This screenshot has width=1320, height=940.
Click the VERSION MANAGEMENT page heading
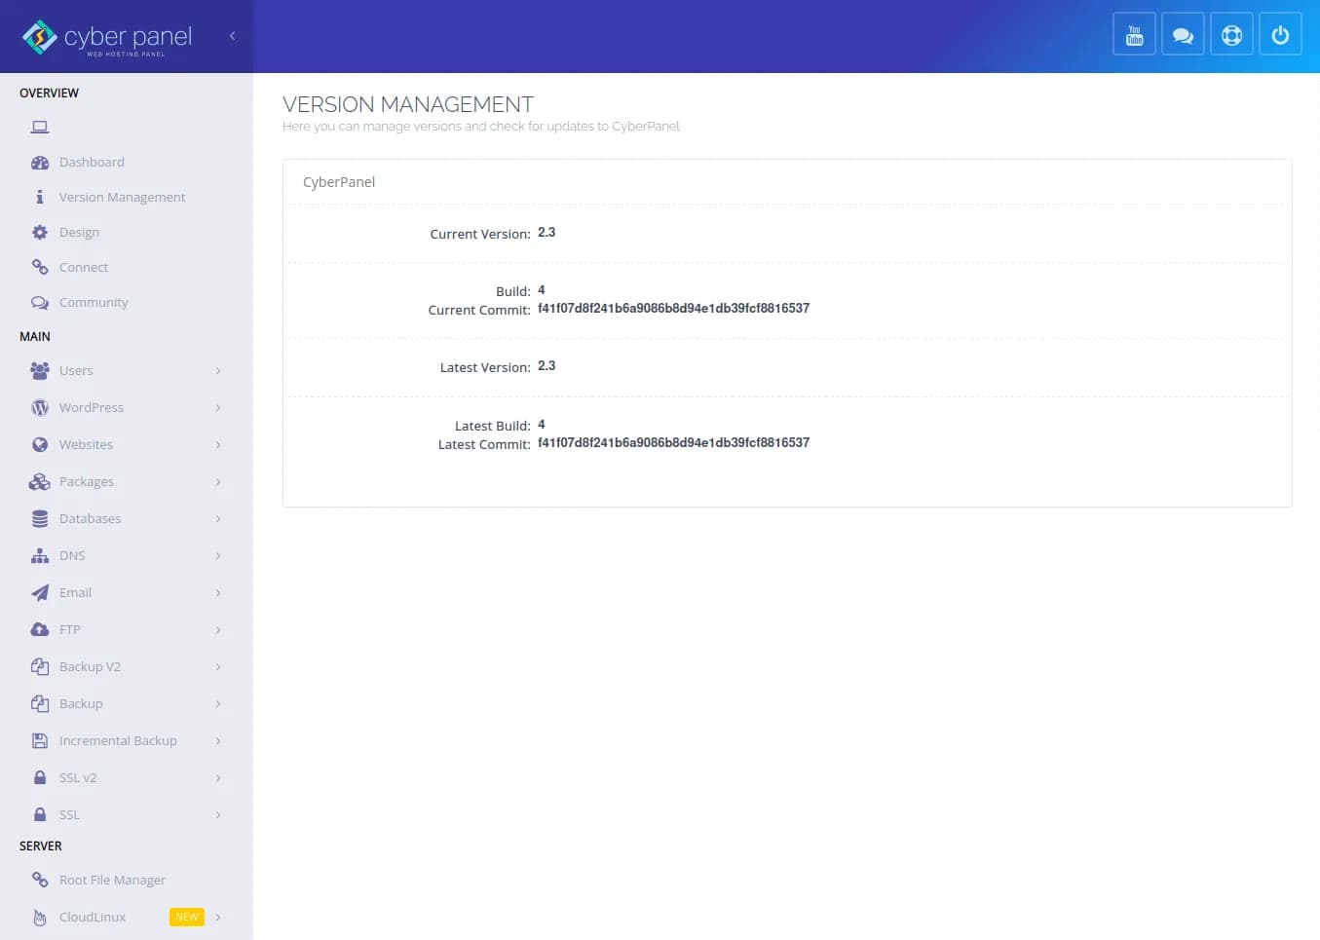[x=408, y=104]
